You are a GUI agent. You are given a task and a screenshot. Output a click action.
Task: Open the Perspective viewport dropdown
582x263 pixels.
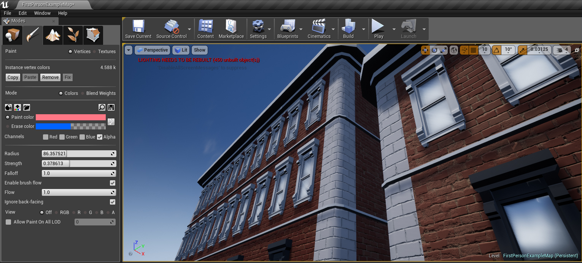[152, 50]
